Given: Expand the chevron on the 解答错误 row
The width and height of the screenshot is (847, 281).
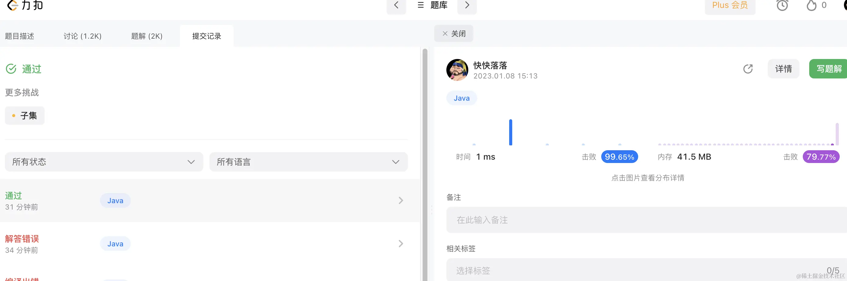Looking at the screenshot, I should click(401, 244).
